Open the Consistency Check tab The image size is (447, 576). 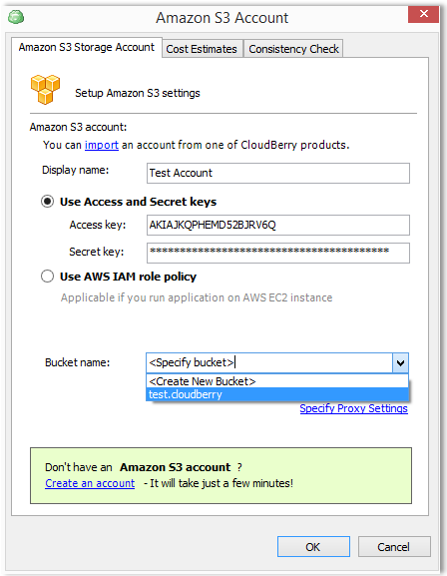pyautogui.click(x=293, y=49)
